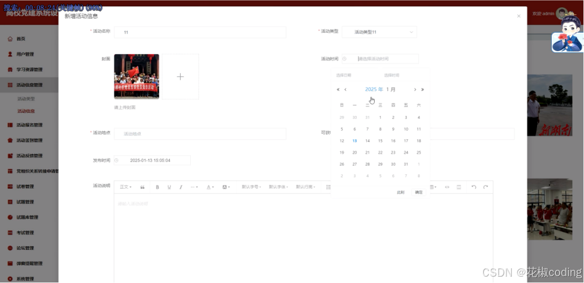The height and width of the screenshot is (283, 584).
Task: Click the 发布时间 datetime field
Action: (x=152, y=161)
